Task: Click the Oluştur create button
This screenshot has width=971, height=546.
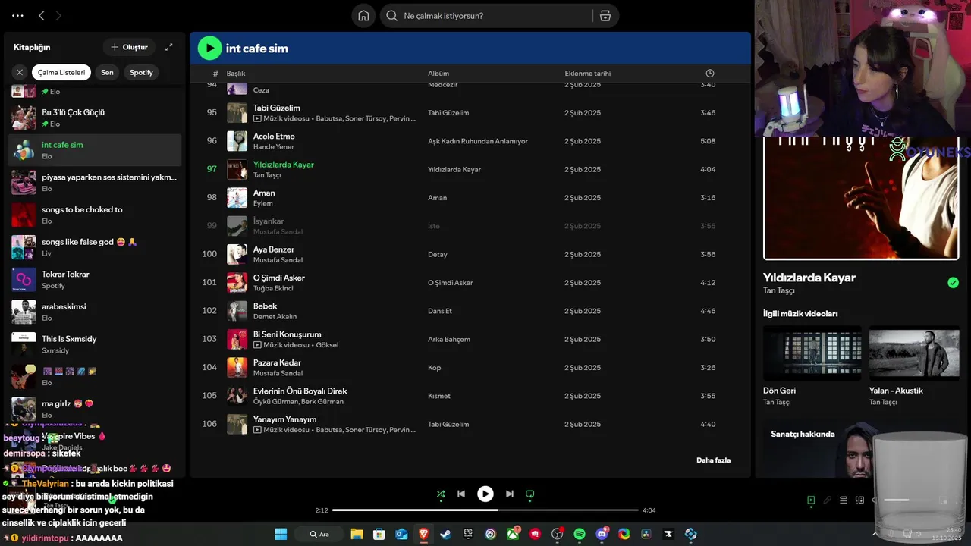Action: click(x=129, y=47)
